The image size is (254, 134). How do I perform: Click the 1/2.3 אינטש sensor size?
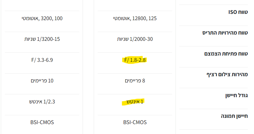click(x=42, y=101)
